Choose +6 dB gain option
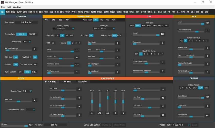 66,36
